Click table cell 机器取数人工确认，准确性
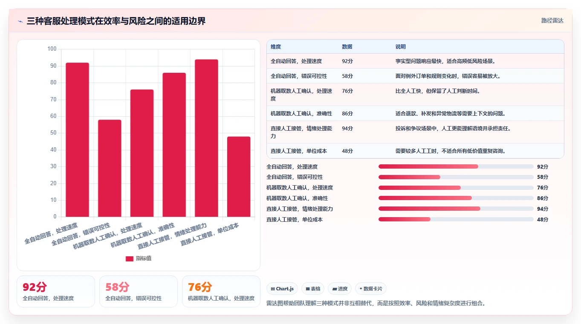The image size is (581, 324). [301, 114]
